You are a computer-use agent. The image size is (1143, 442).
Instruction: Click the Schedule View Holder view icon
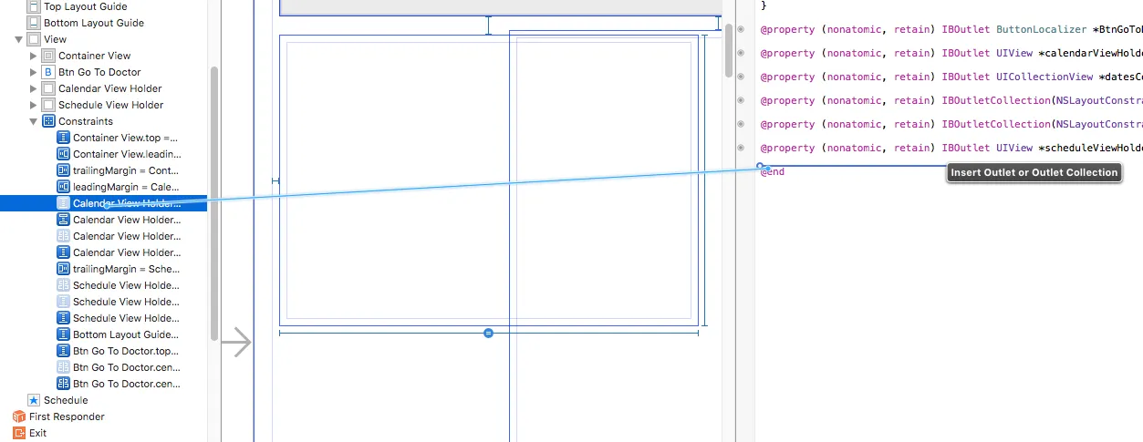click(x=49, y=105)
